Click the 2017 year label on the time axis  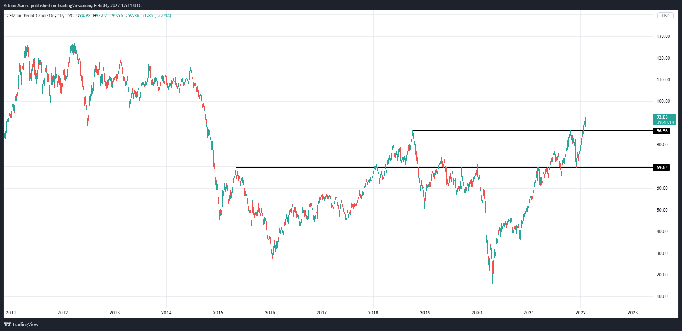click(322, 313)
